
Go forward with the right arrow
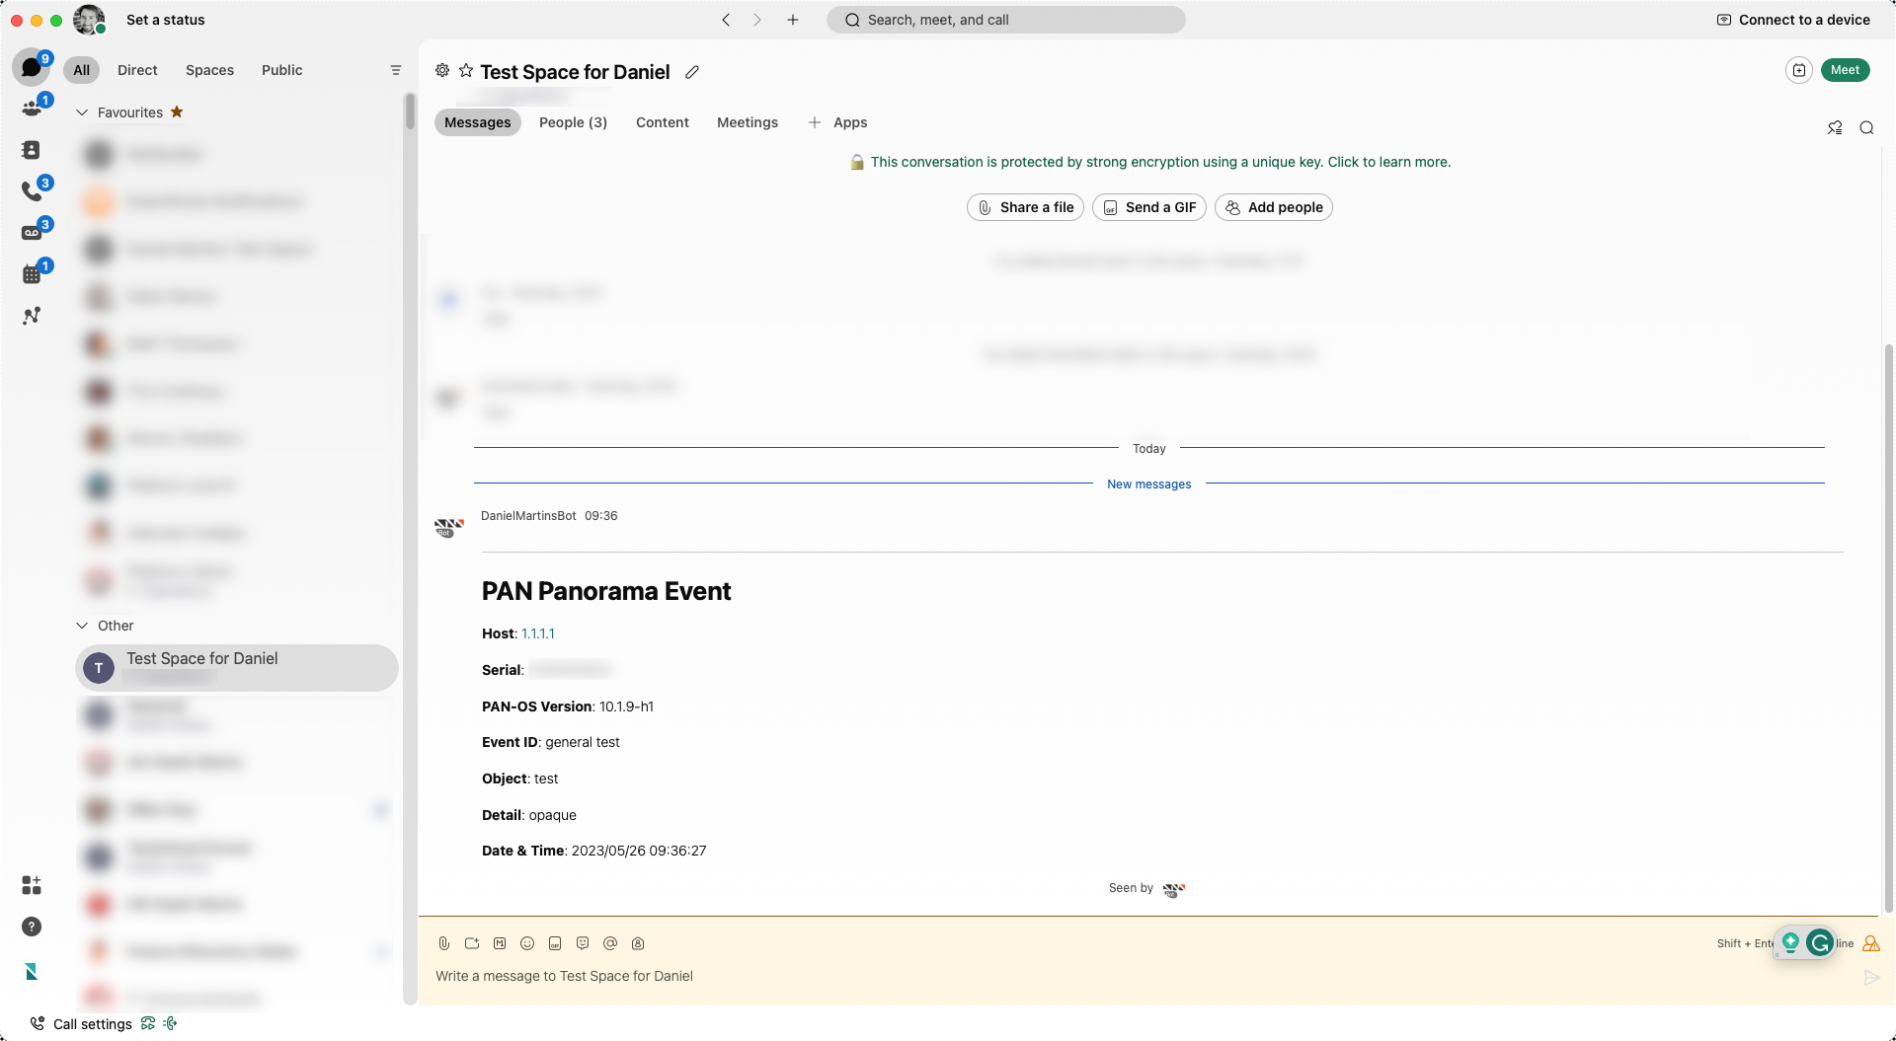point(757,20)
